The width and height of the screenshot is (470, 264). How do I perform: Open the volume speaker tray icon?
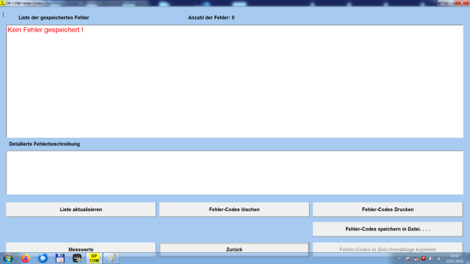[431, 258]
